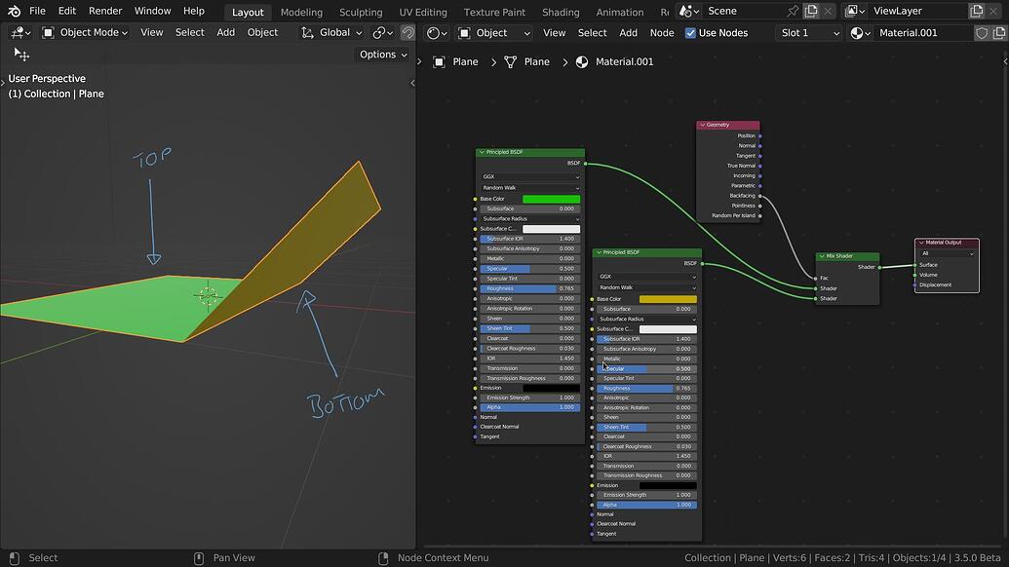Open the Window menu

pos(152,11)
